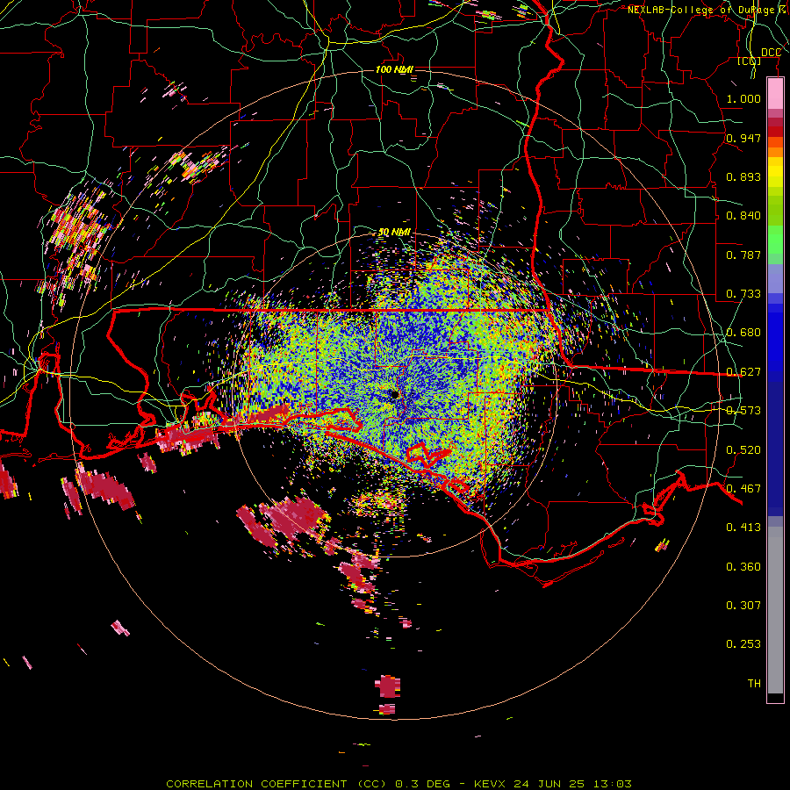Click the 0.573 scale label
790x790 pixels.
coord(743,411)
